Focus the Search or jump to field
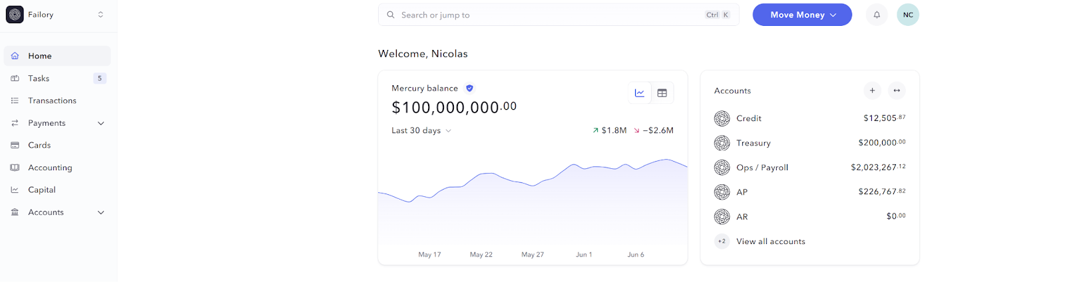1065x282 pixels. 558,15
